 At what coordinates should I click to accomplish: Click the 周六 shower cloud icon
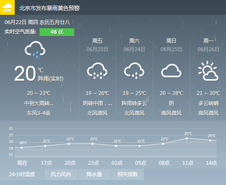click(x=134, y=71)
